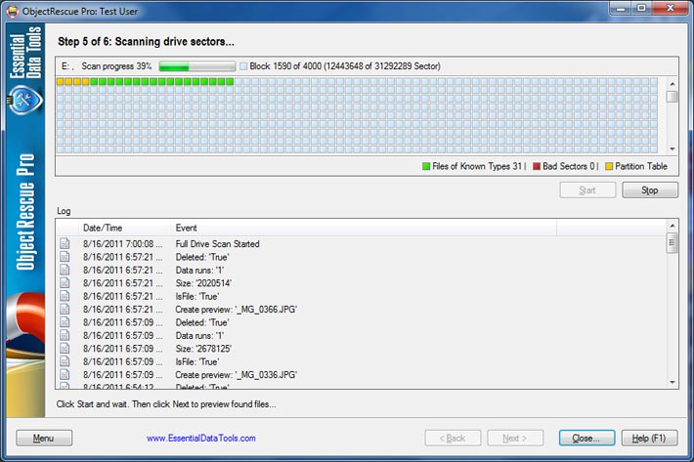Click log icon for Size: '2678125' row
The image size is (694, 462).
coord(65,349)
